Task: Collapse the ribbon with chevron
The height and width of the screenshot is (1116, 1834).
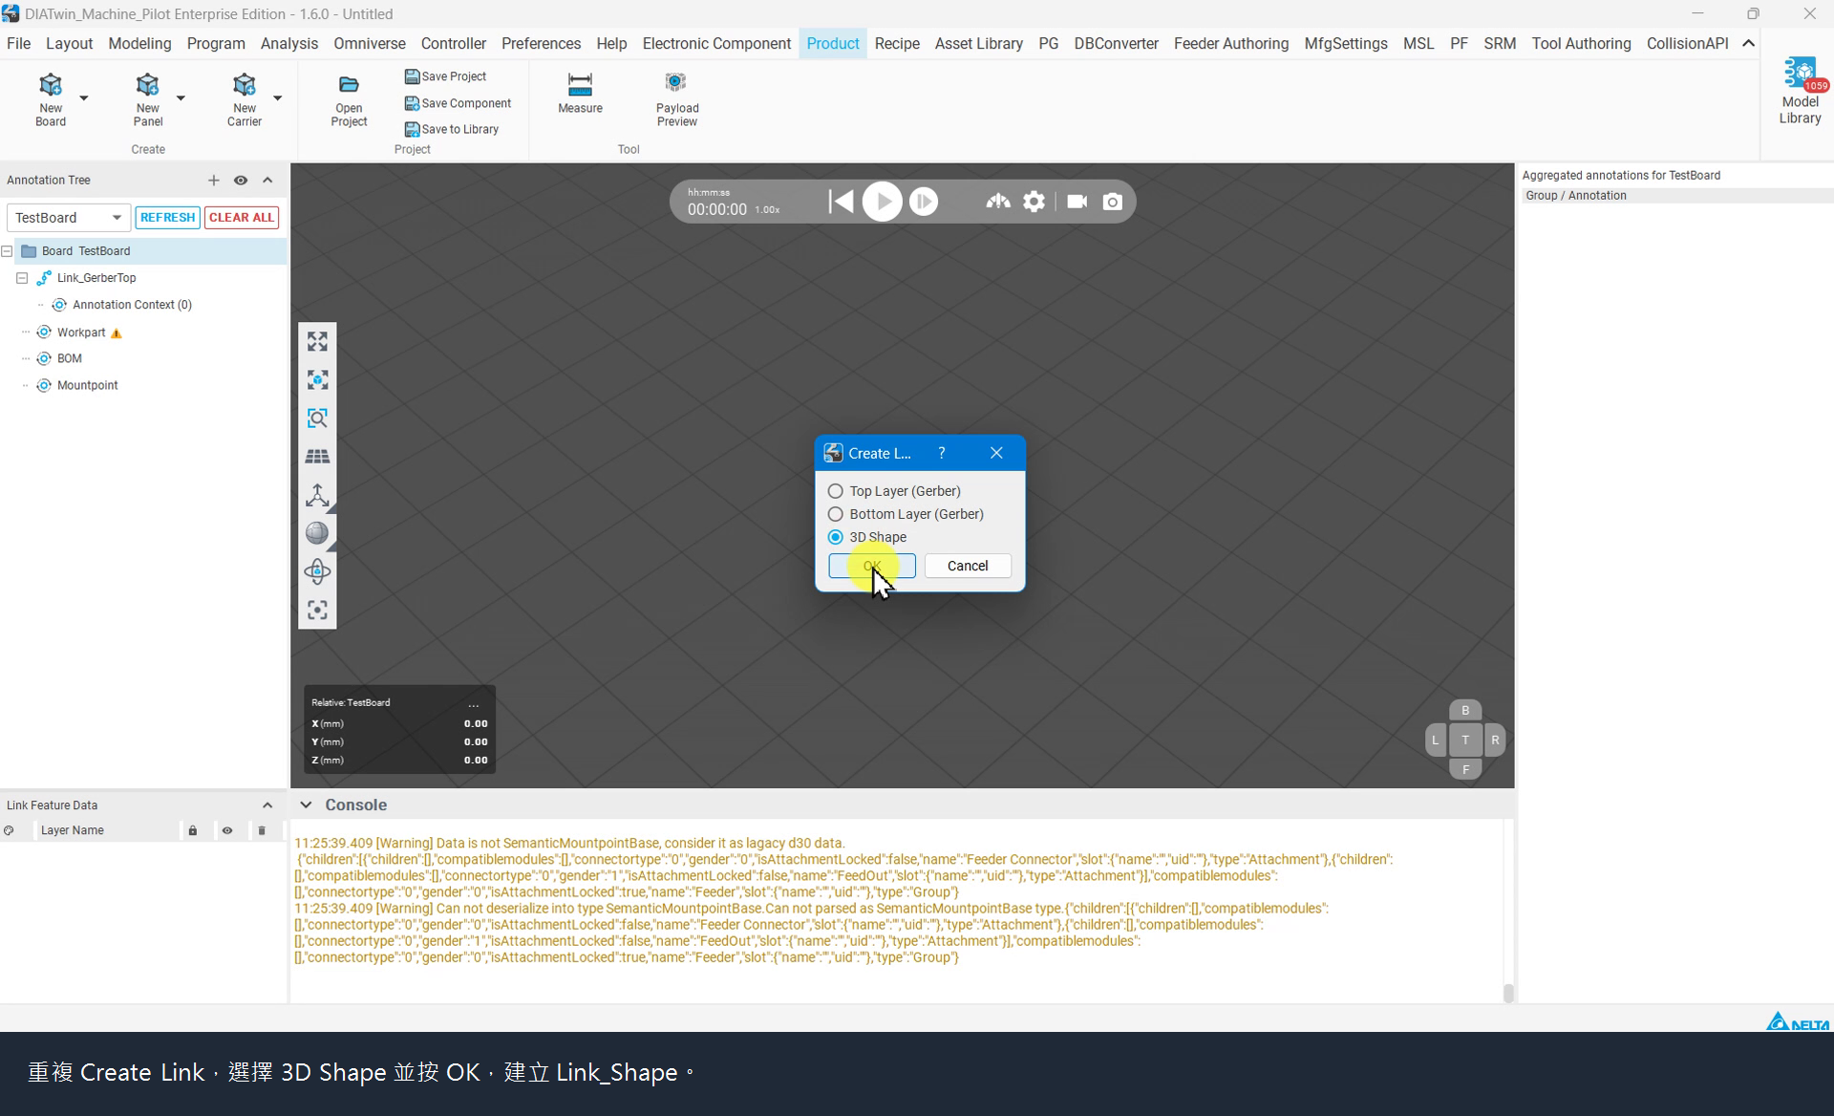Action: [1748, 44]
